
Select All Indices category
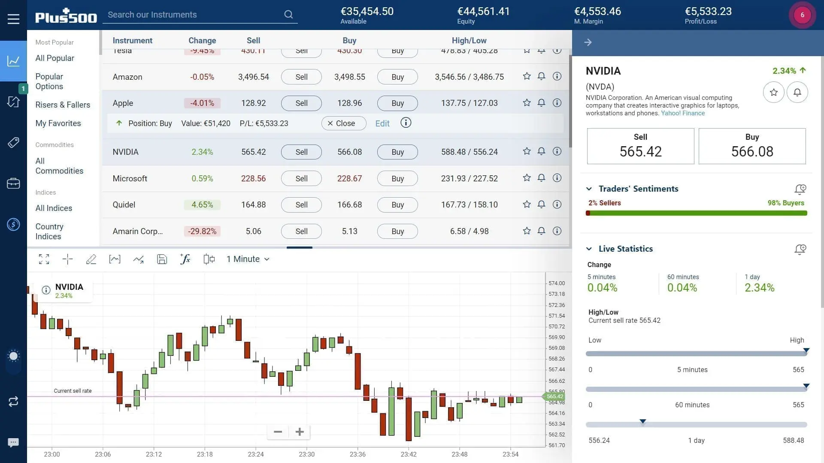(x=54, y=208)
